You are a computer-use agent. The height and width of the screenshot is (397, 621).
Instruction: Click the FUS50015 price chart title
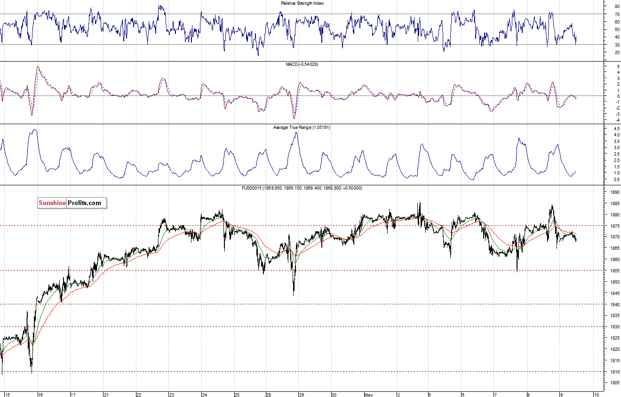[302, 188]
